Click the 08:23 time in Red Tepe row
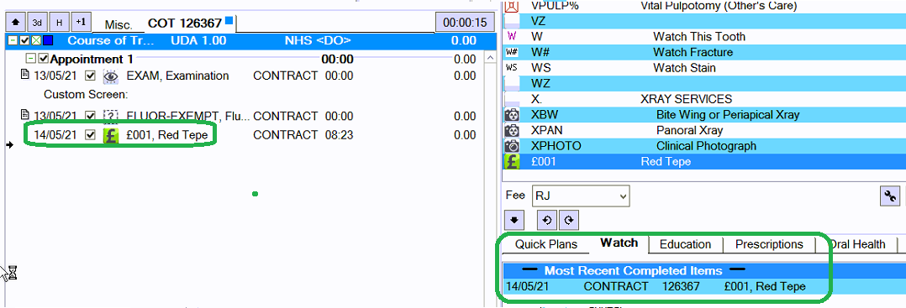This screenshot has width=906, height=308. point(340,135)
